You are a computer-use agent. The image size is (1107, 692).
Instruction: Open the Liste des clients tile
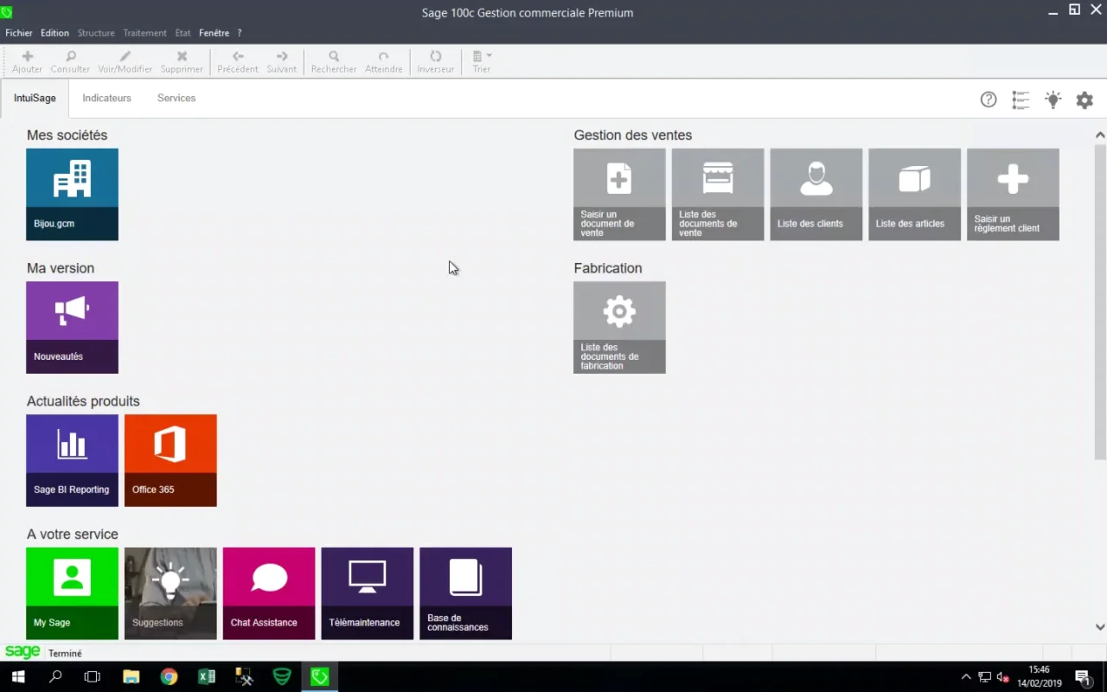[816, 195]
